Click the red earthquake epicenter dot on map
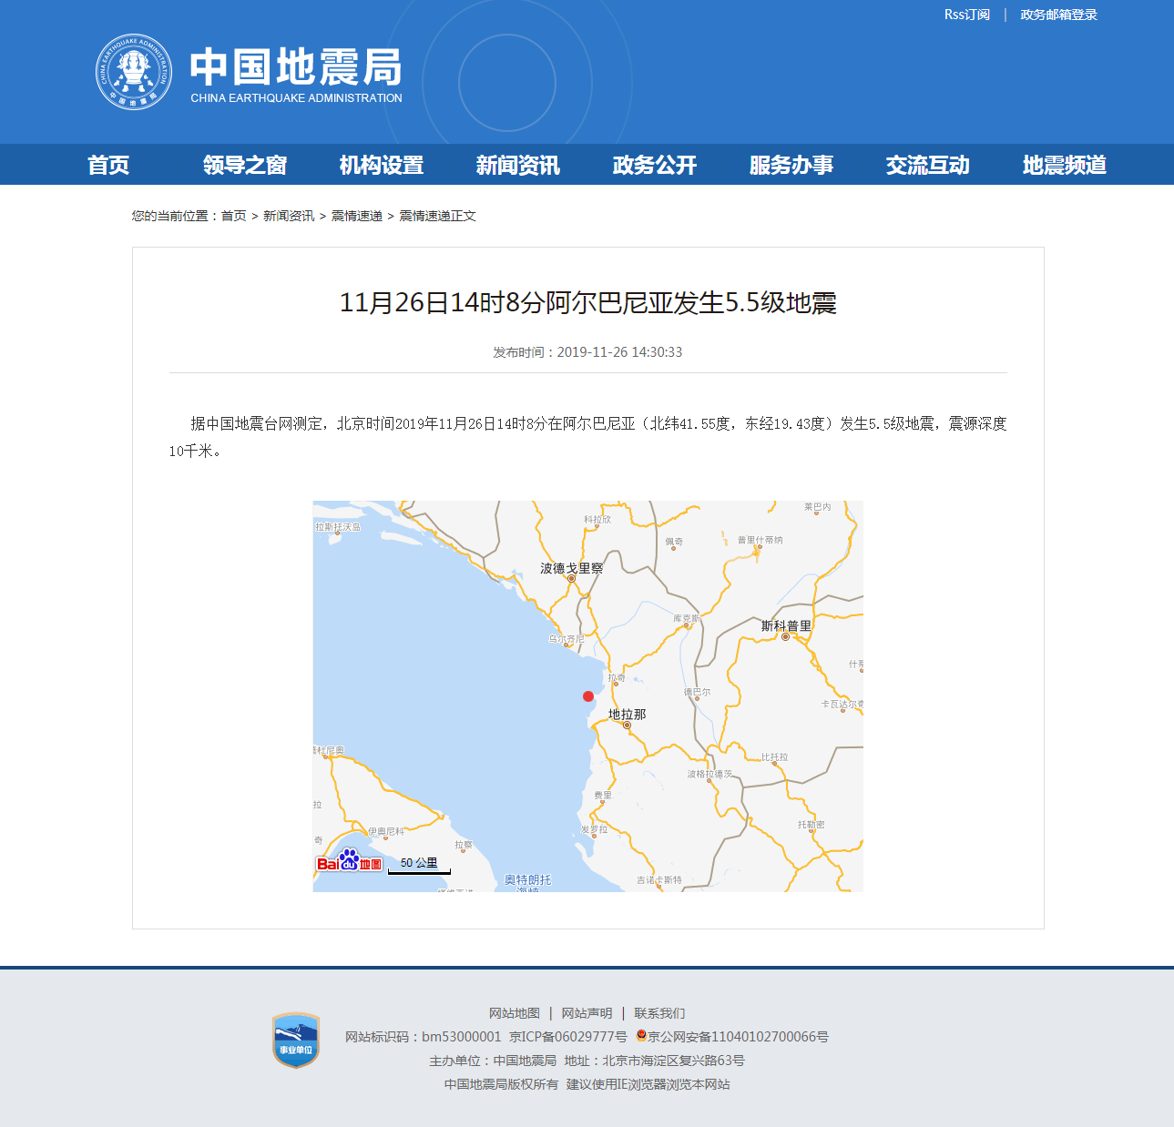Screen dimensions: 1174x1127 coord(588,697)
